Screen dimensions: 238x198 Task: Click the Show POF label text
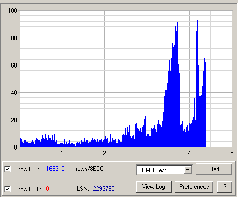click(27, 189)
